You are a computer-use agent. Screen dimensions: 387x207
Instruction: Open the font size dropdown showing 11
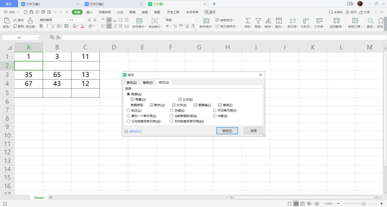84,20
